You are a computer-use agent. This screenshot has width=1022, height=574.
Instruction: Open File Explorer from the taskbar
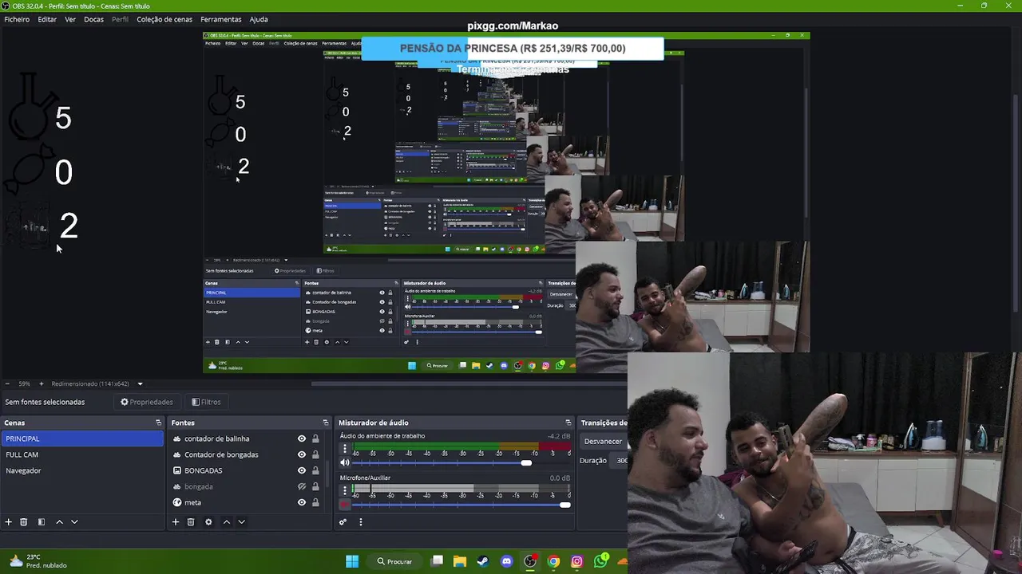click(x=460, y=561)
